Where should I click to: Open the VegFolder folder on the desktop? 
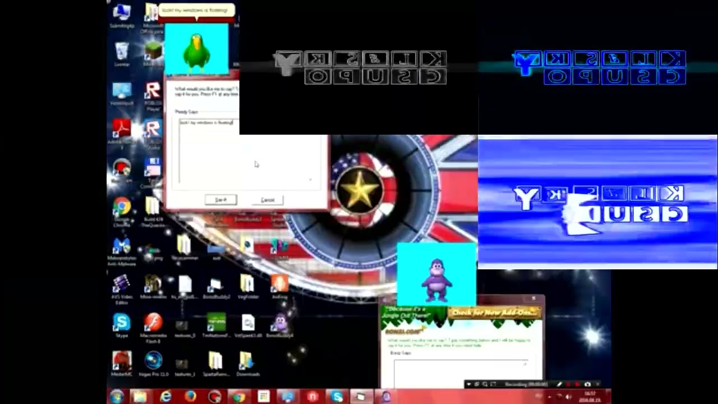click(247, 287)
